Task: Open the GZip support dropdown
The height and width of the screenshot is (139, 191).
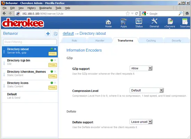Action: (x=141, y=68)
